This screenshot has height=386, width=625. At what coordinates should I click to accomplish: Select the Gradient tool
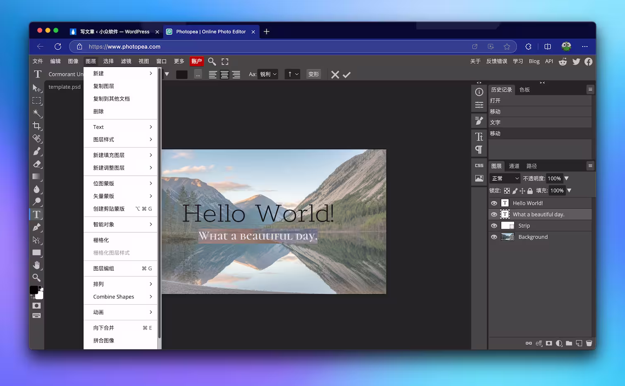point(37,176)
